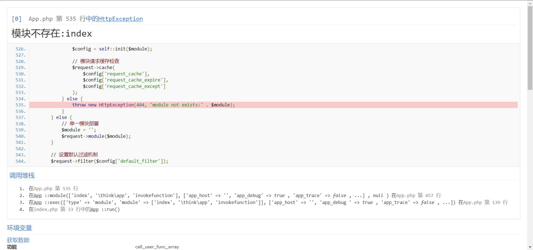This screenshot has height=250, width=533.
Task: Click line number 535 in code gutter
Action: tap(21, 105)
